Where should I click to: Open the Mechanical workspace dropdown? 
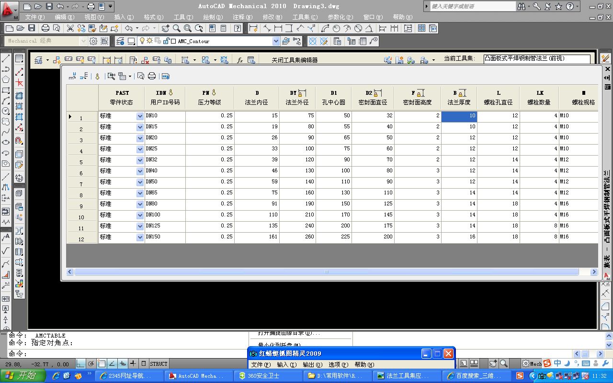[83, 41]
